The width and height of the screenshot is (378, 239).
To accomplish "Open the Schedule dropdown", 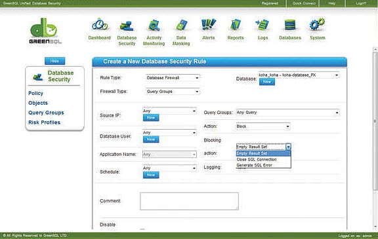I will click(169, 168).
